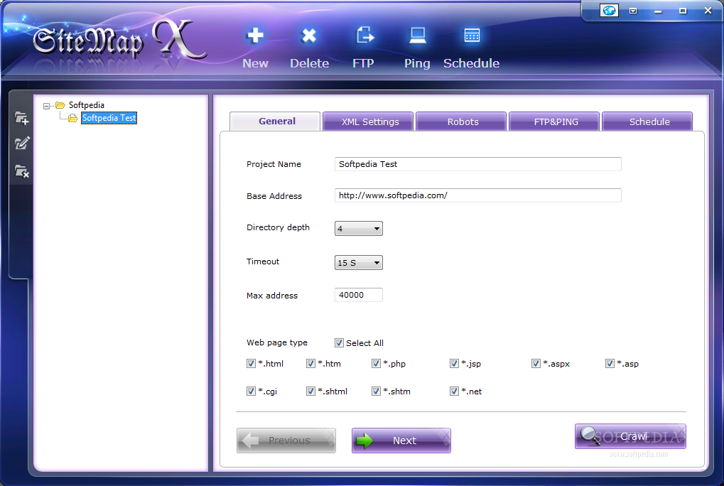Click the New project plus icon
Viewport: 724px width, 486px height.
[255, 36]
